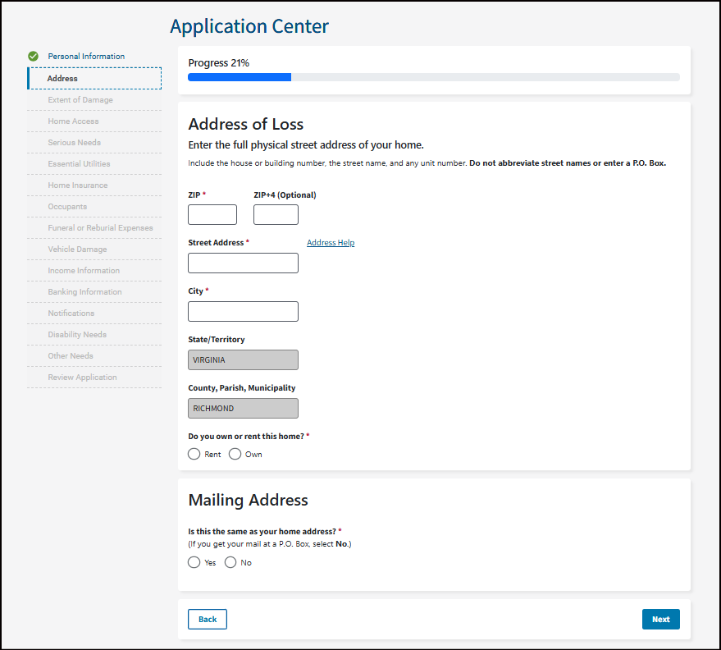
Task: Click the ZIP+4 optional field
Action: tap(276, 215)
